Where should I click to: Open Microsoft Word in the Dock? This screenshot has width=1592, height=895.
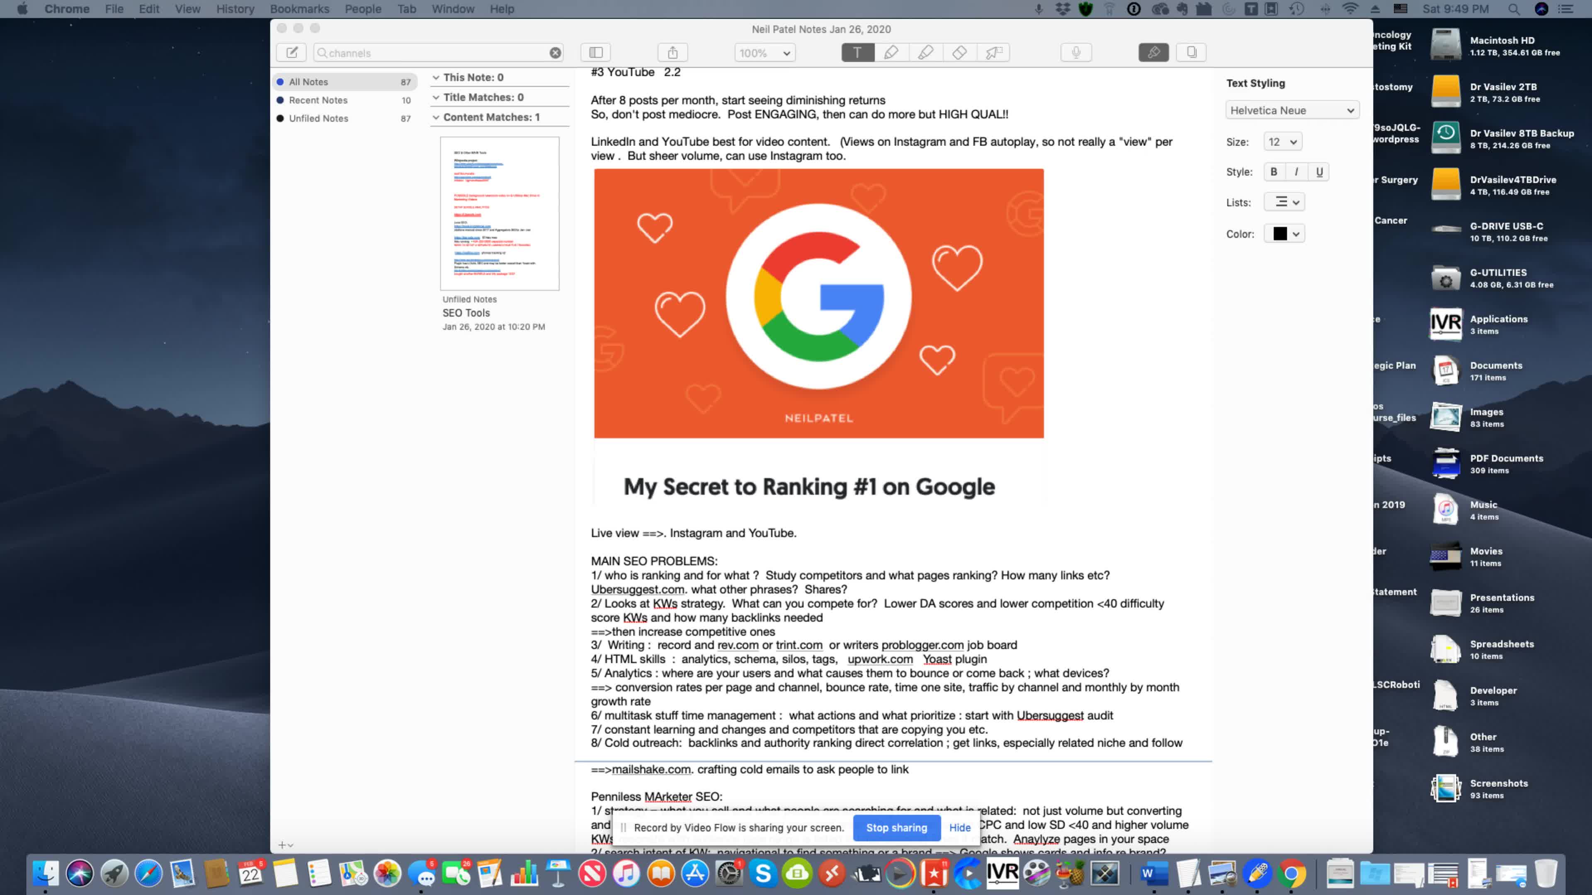1153,873
